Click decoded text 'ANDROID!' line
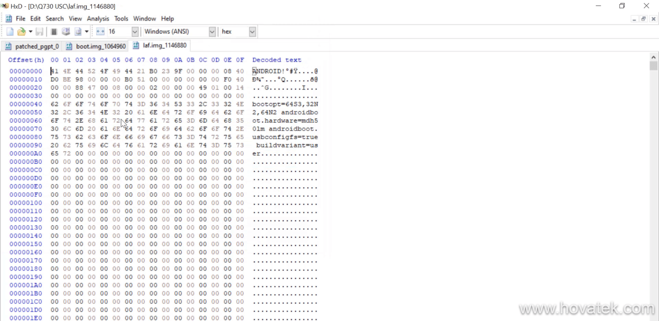Screen dimensions: 659x321 click(x=285, y=71)
